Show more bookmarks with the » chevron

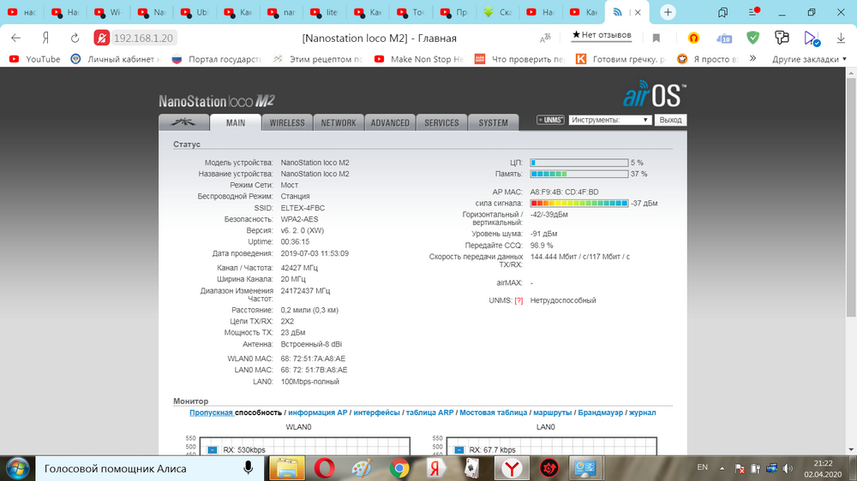point(753,58)
